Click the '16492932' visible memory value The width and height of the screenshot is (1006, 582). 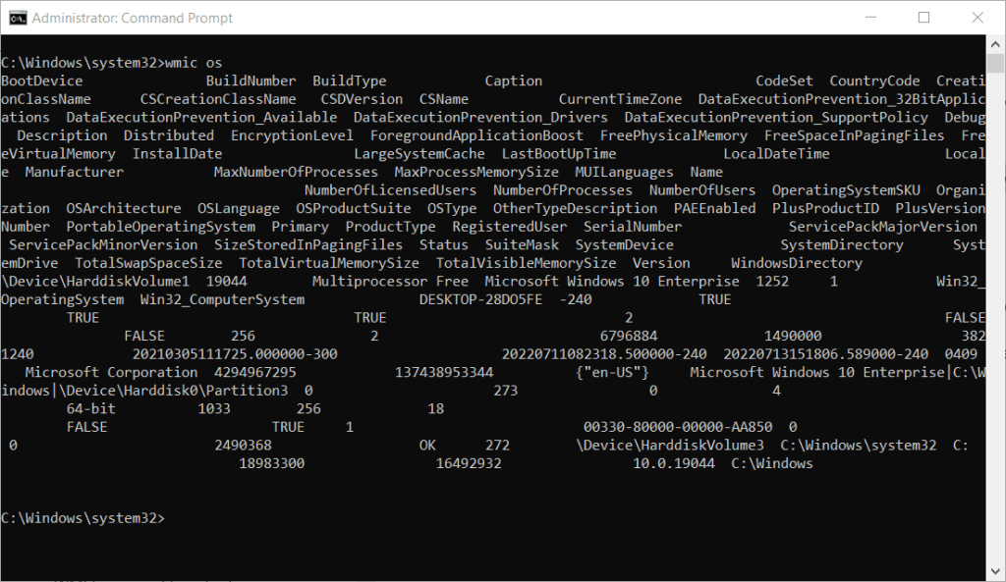[x=469, y=464]
